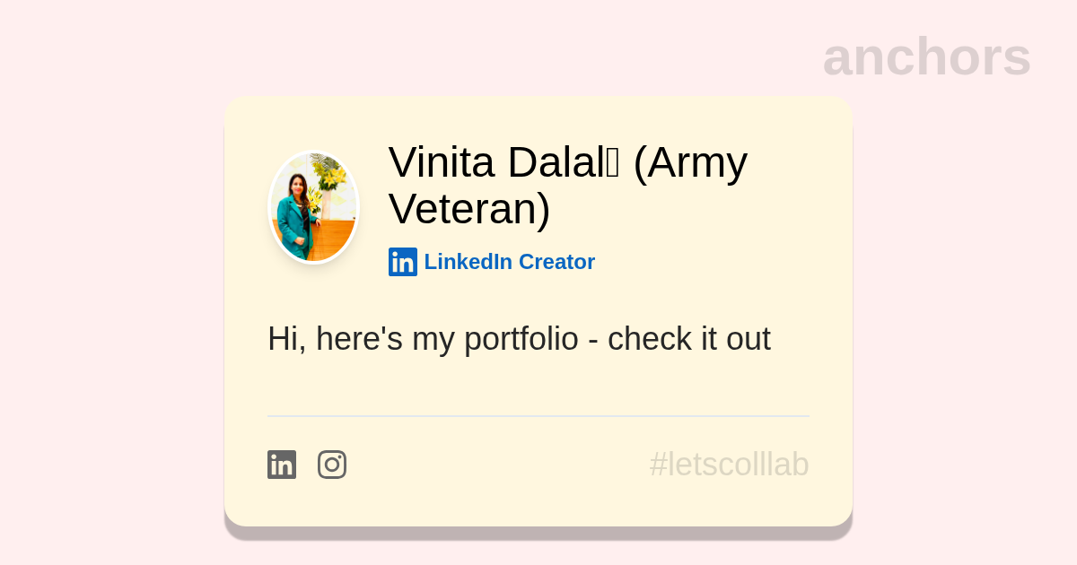Click the anchors logo text
The width and height of the screenshot is (1077, 565).
[x=926, y=56]
